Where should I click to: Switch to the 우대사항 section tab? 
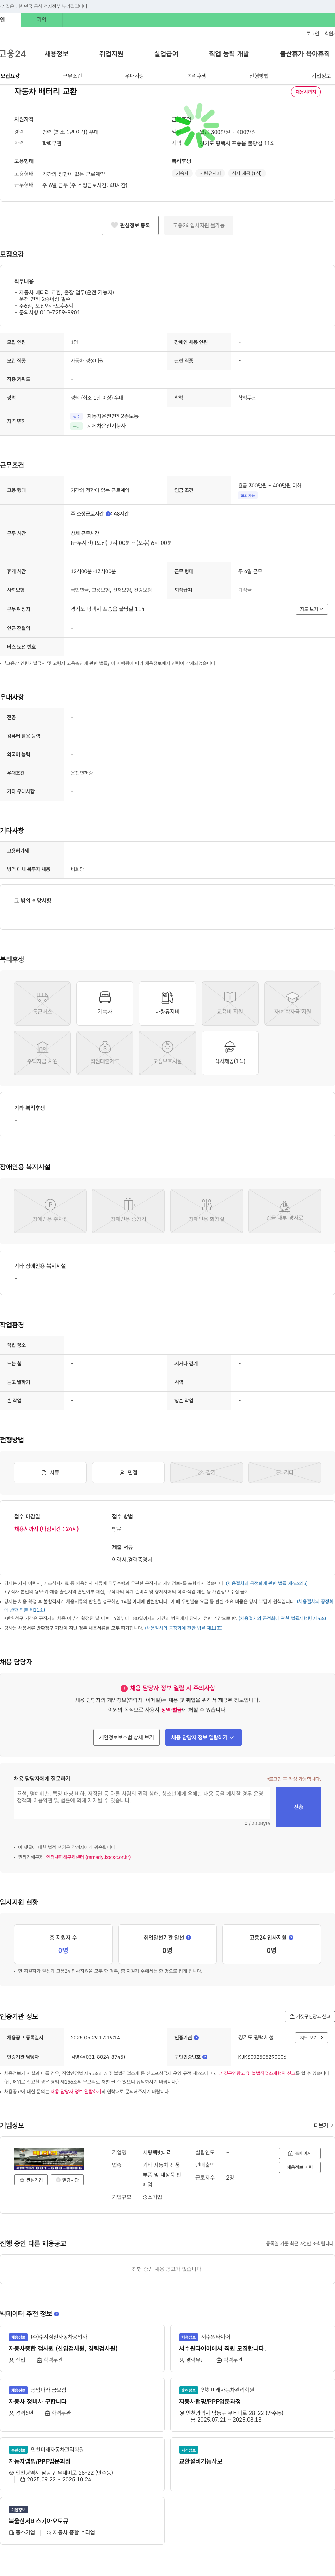pos(134,76)
